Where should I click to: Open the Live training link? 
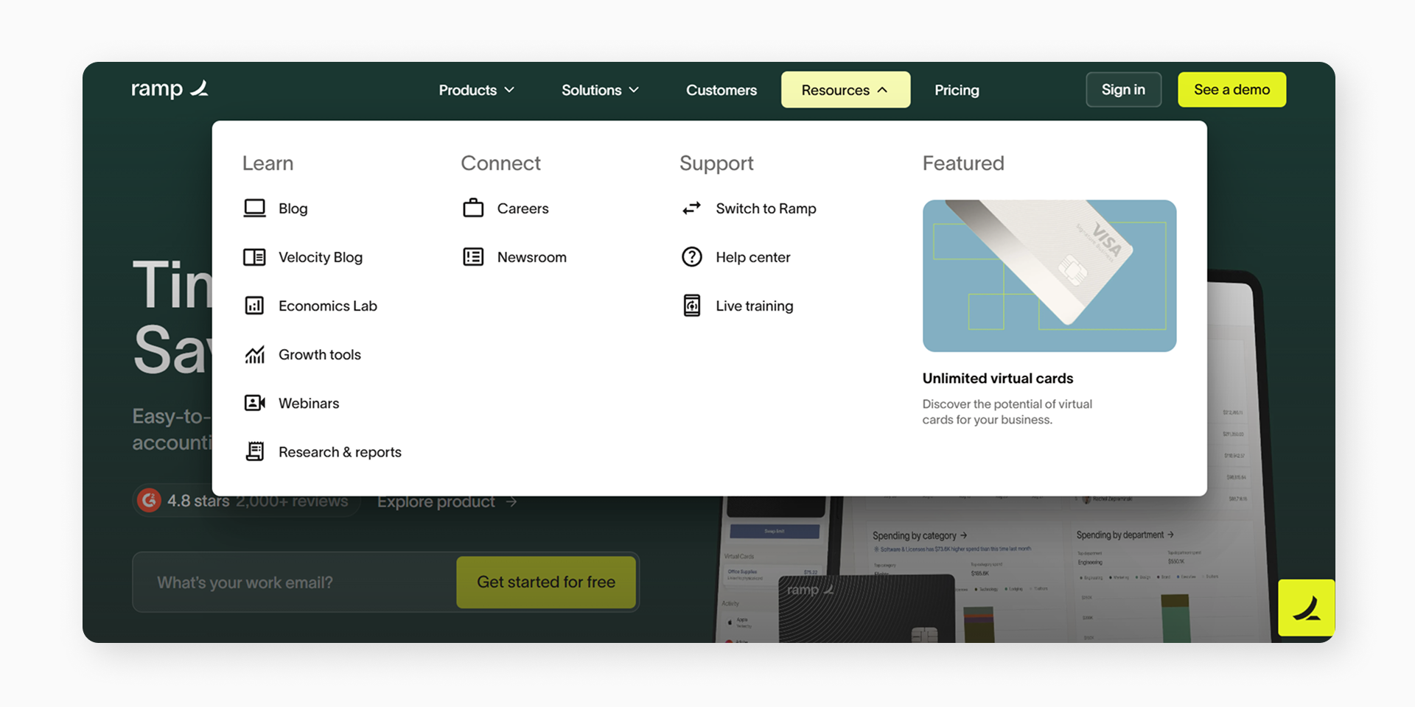tap(754, 306)
